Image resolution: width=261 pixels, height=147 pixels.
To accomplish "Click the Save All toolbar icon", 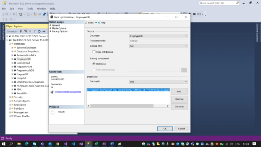I will click(x=44, y=14).
